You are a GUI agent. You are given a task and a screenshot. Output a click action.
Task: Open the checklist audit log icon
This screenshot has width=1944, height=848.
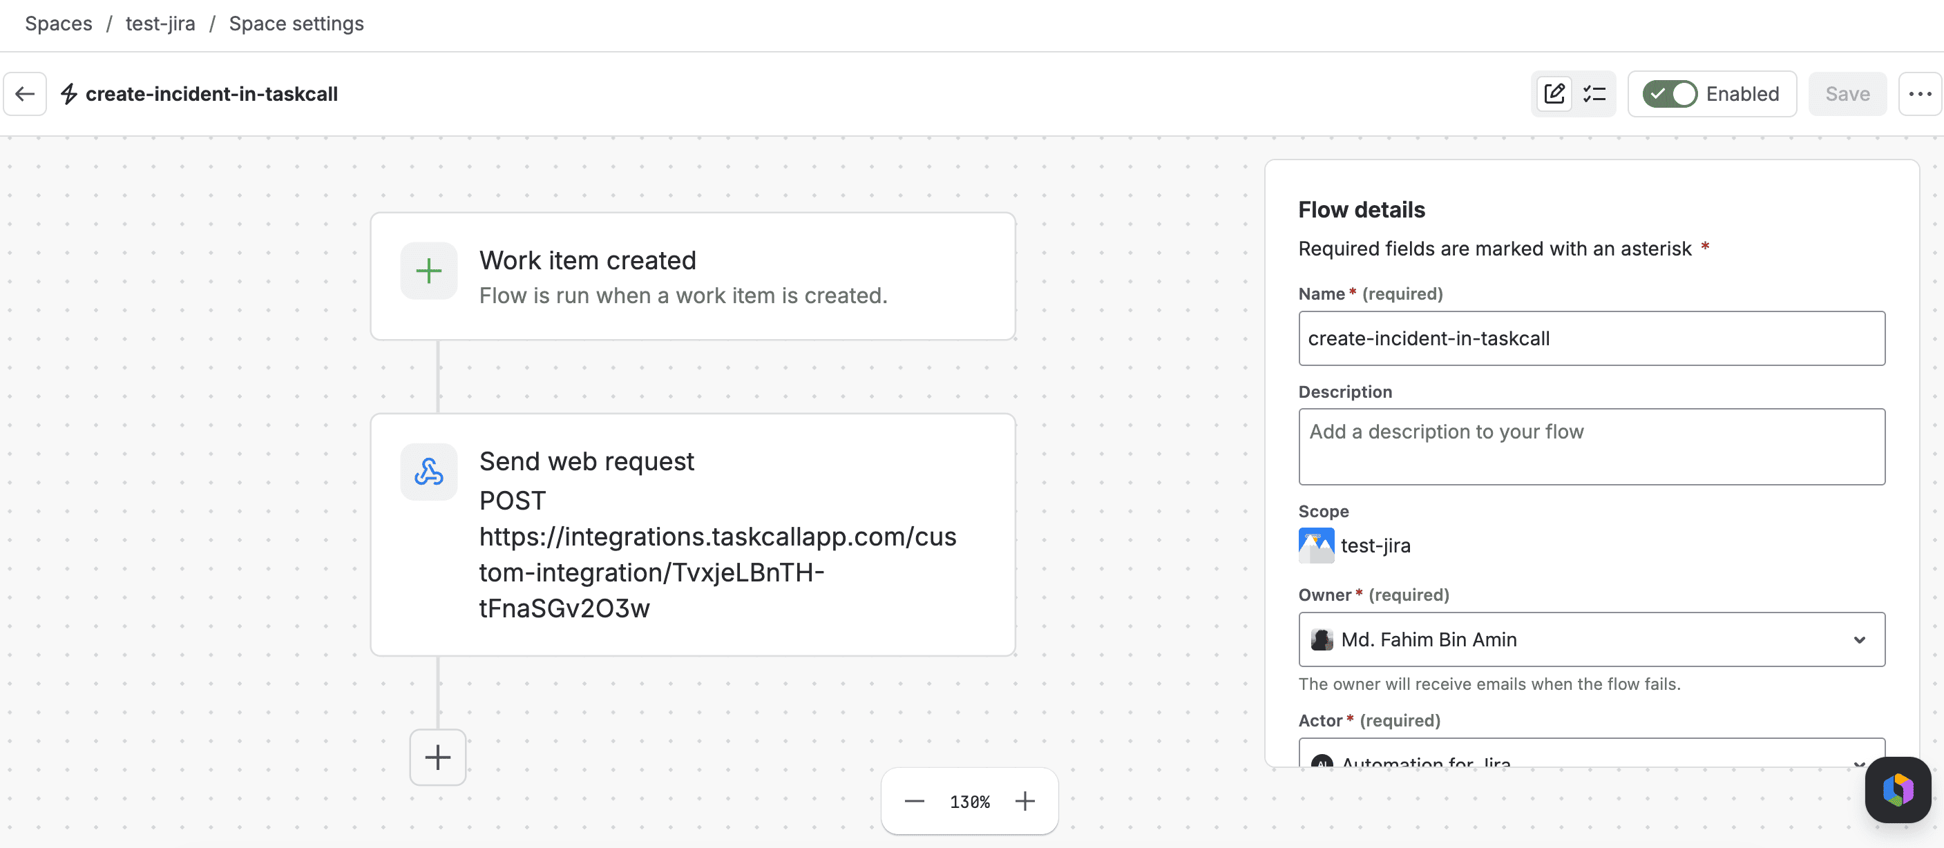point(1594,93)
